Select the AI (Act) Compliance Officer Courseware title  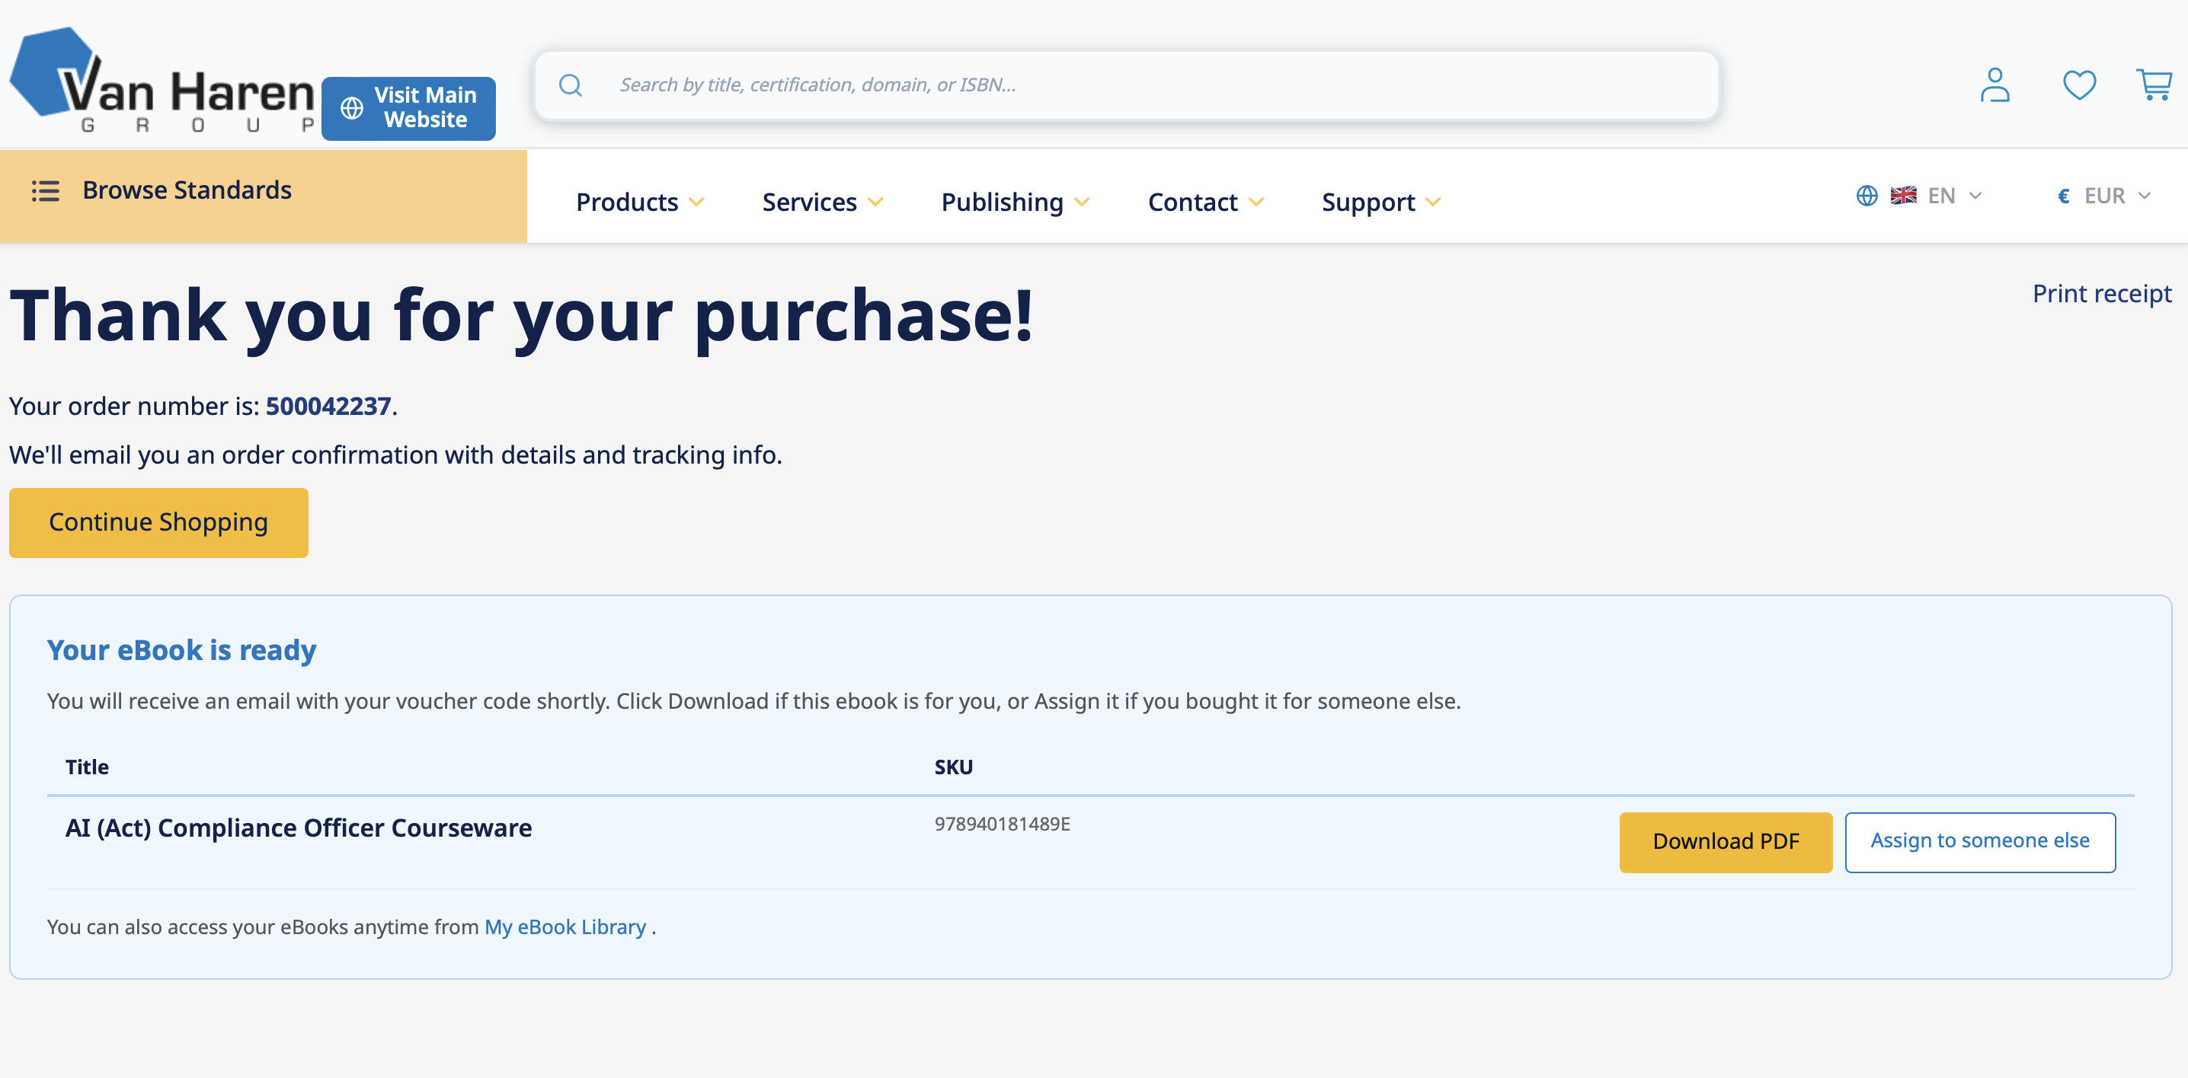(299, 828)
